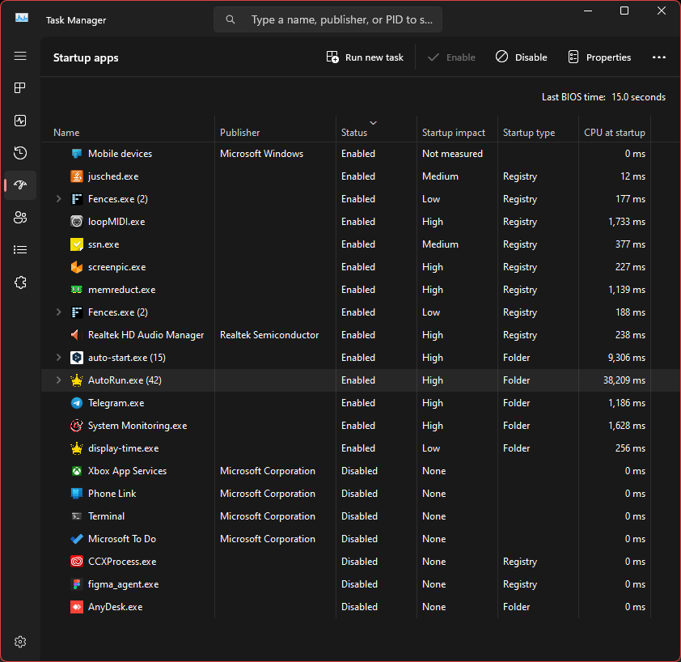The width and height of the screenshot is (681, 662).
Task: Open App history page in sidebar
Action: 20,153
